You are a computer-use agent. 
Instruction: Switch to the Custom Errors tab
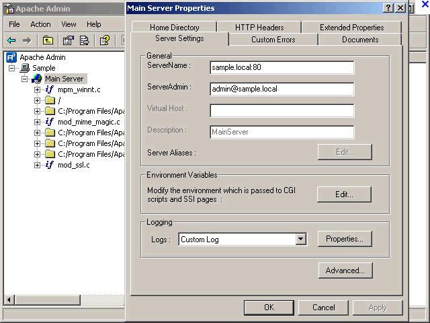(273, 40)
